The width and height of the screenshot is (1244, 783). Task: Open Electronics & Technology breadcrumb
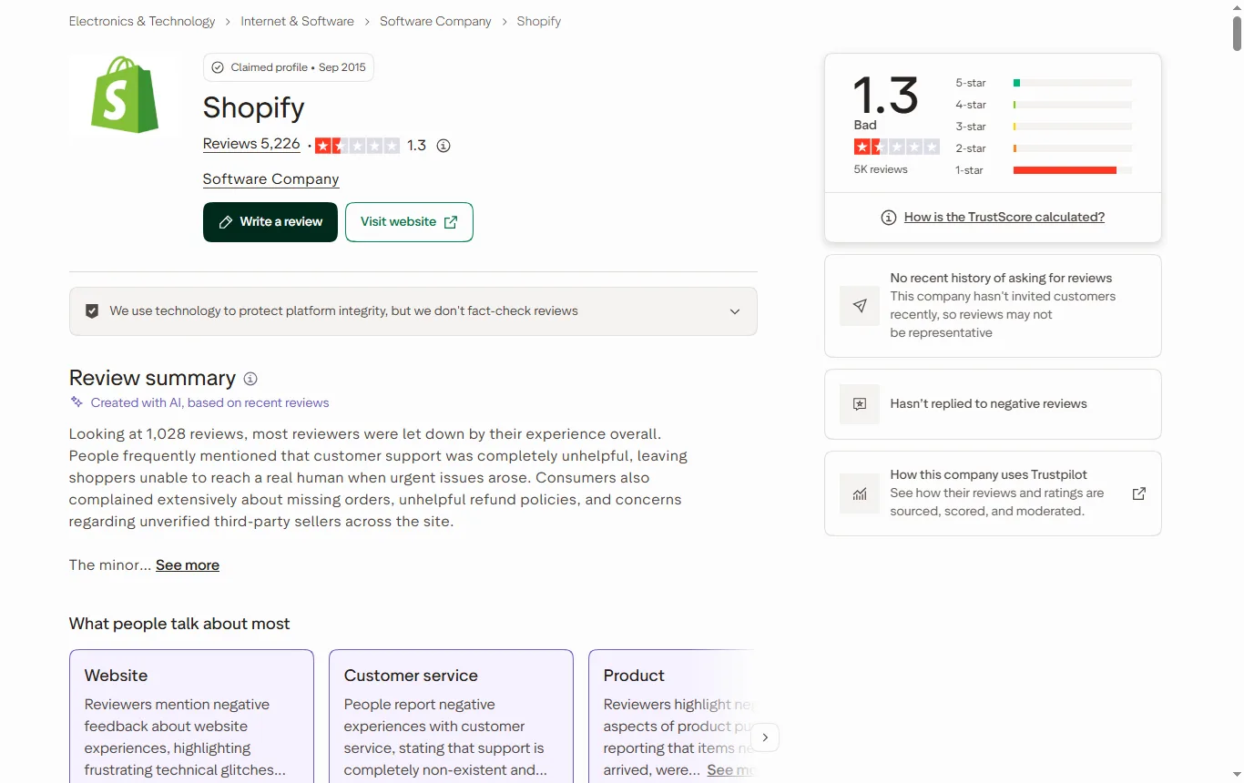pyautogui.click(x=142, y=21)
